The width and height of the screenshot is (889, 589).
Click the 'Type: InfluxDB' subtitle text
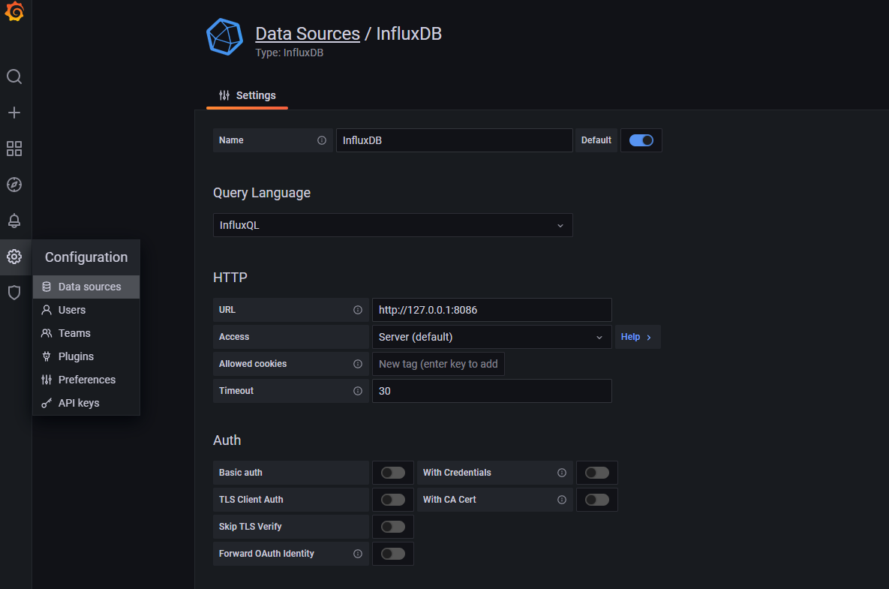click(x=289, y=53)
